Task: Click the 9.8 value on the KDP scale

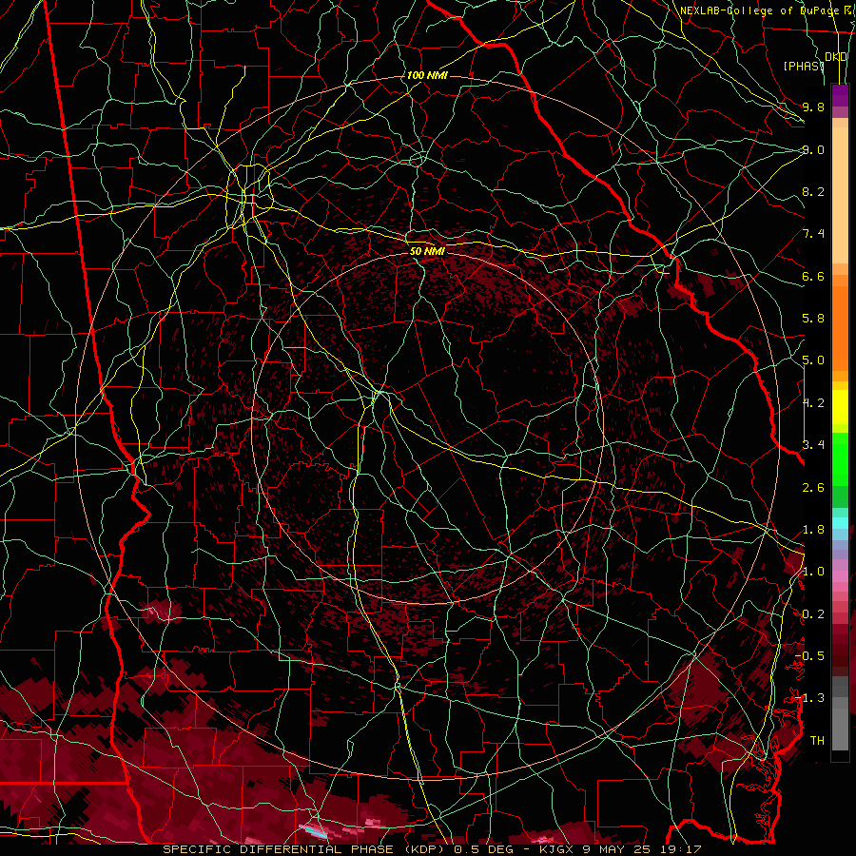Action: [x=813, y=107]
